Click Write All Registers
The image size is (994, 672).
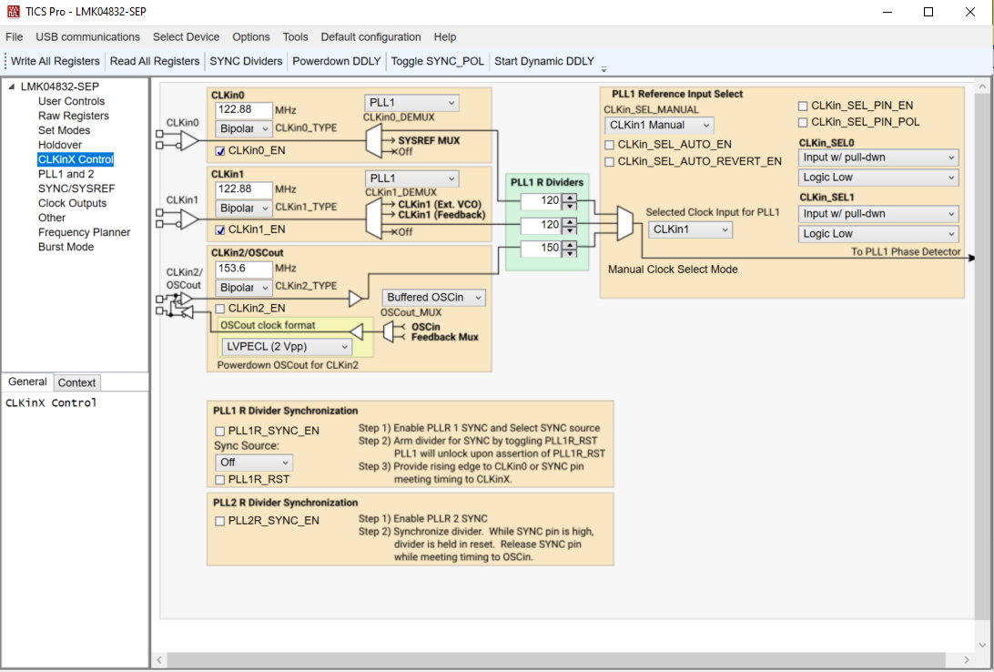[x=53, y=61]
